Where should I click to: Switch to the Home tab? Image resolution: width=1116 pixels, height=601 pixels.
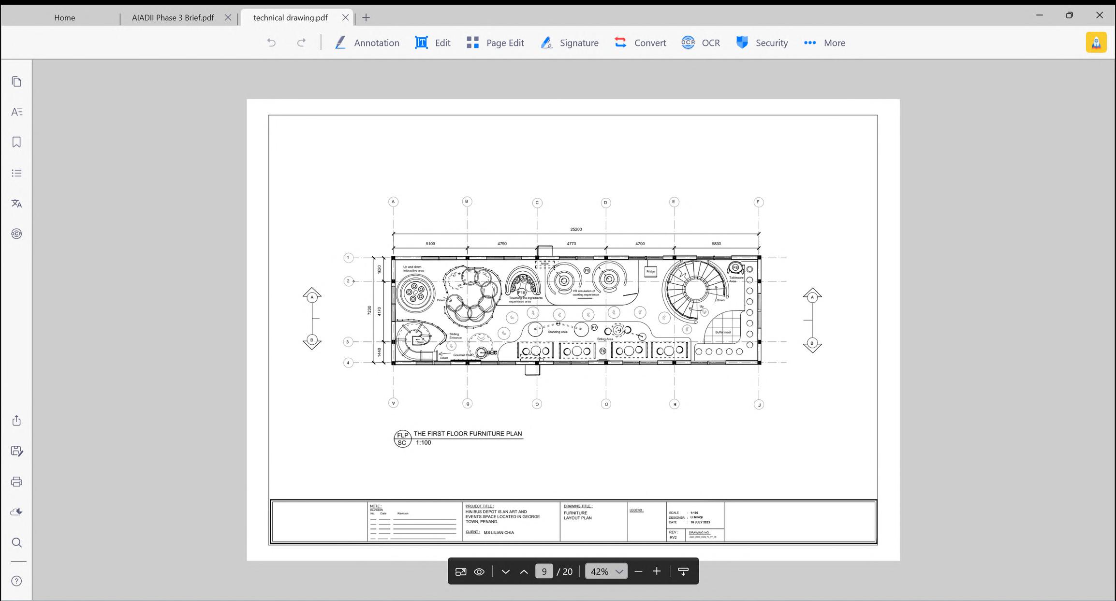point(64,17)
